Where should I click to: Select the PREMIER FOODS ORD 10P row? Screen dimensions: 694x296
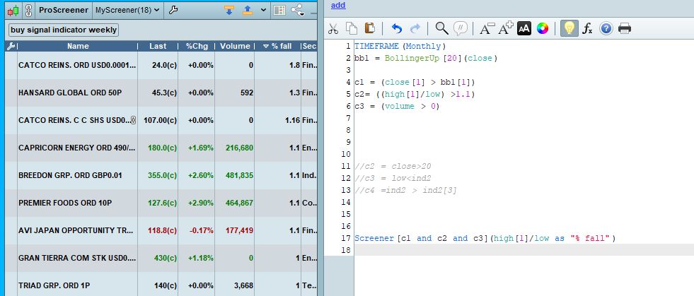coord(161,203)
